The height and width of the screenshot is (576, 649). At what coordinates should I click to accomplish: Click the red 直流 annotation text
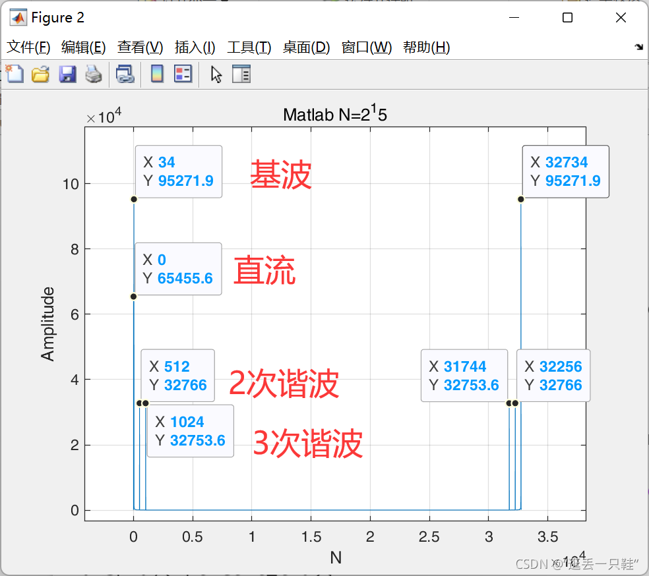point(264,270)
